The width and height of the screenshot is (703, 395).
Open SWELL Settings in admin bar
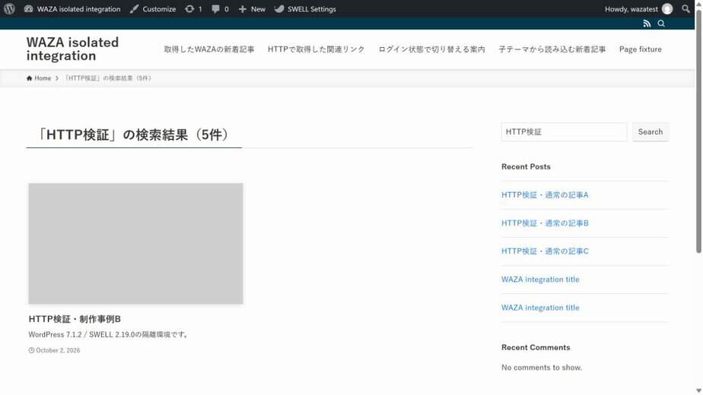(x=305, y=8)
